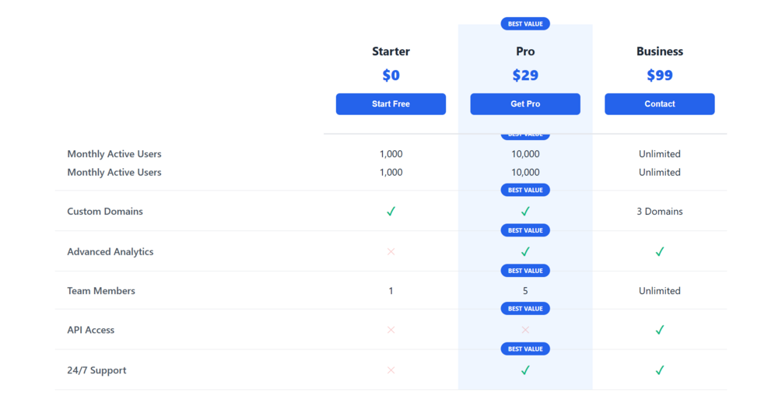782x396 pixels.
Task: Click Pro's API Access cross icon
Action: pyautogui.click(x=525, y=330)
